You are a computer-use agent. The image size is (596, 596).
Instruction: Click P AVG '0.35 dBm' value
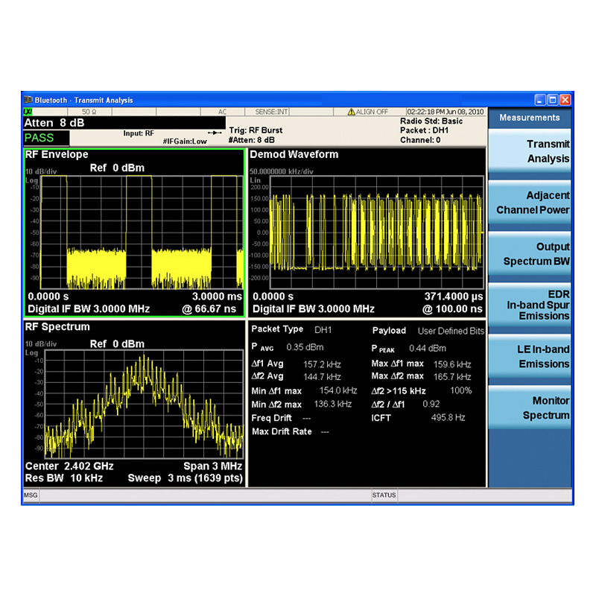pyautogui.click(x=305, y=347)
